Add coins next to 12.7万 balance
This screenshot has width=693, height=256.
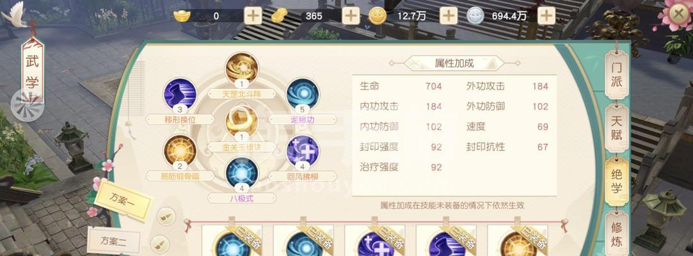tap(448, 17)
